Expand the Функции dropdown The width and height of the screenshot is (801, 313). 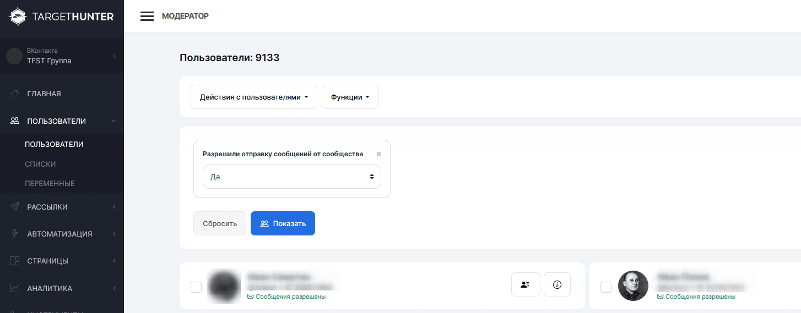350,97
